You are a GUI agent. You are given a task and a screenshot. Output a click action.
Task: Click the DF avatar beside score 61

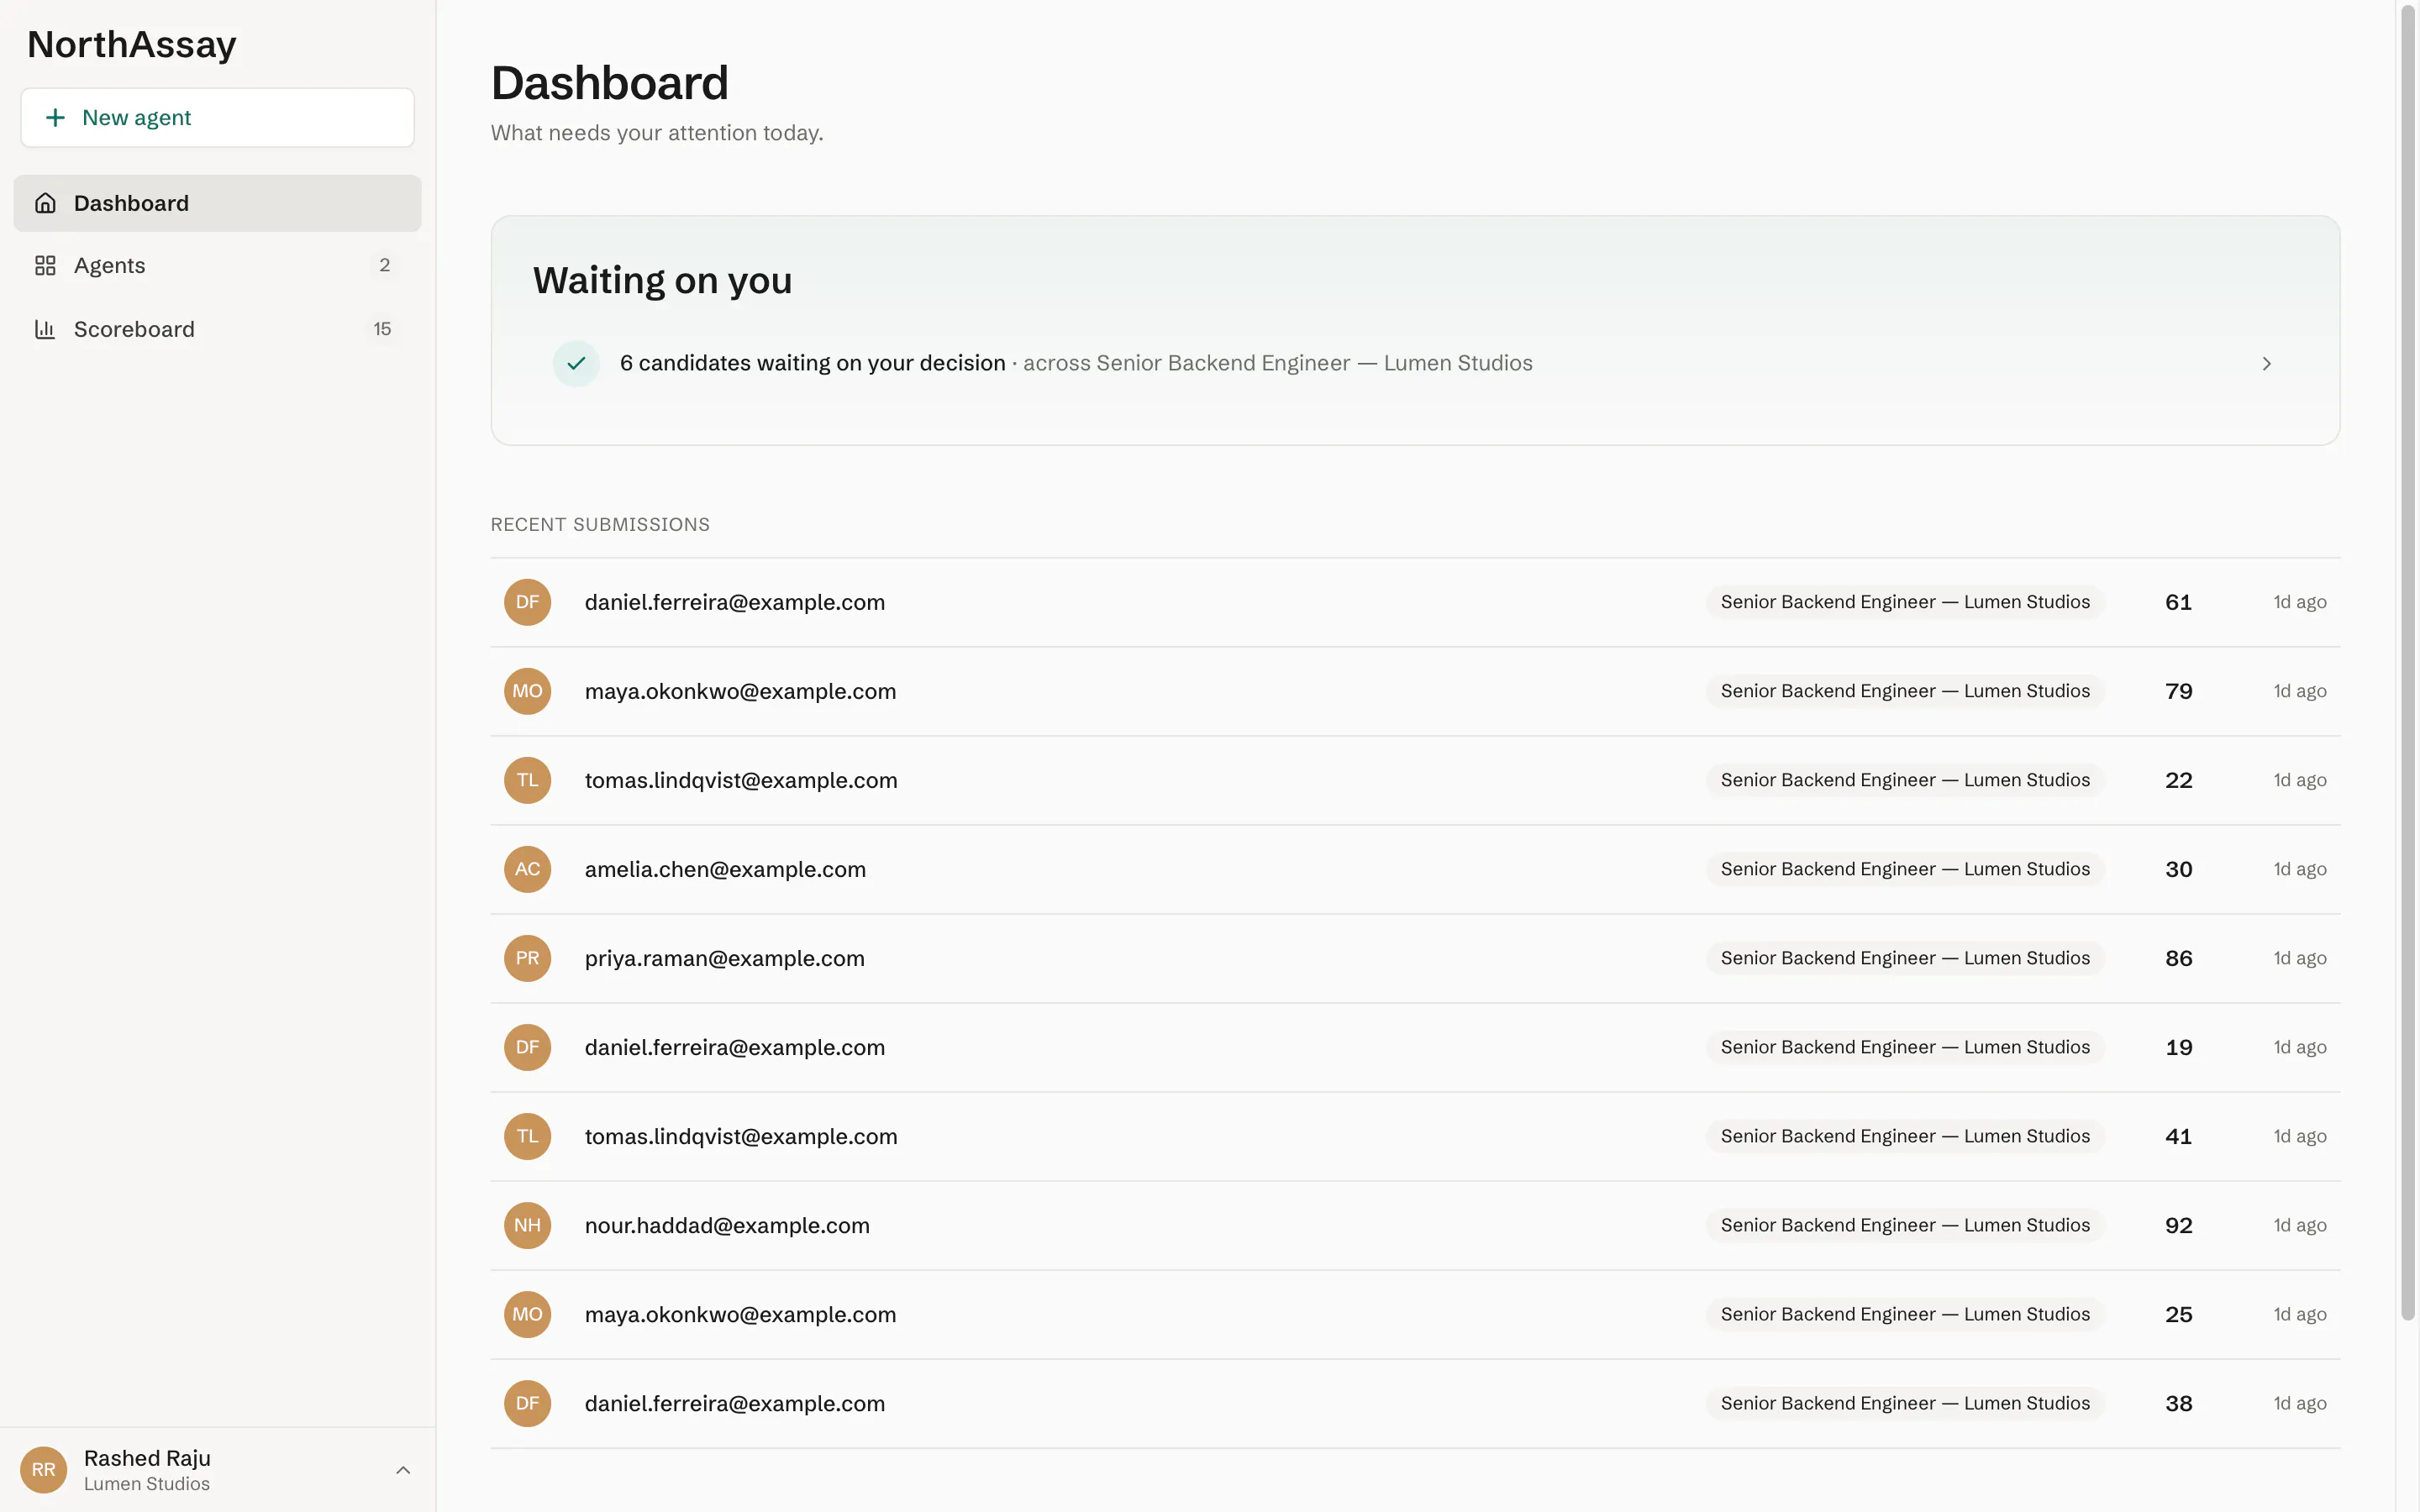527,602
